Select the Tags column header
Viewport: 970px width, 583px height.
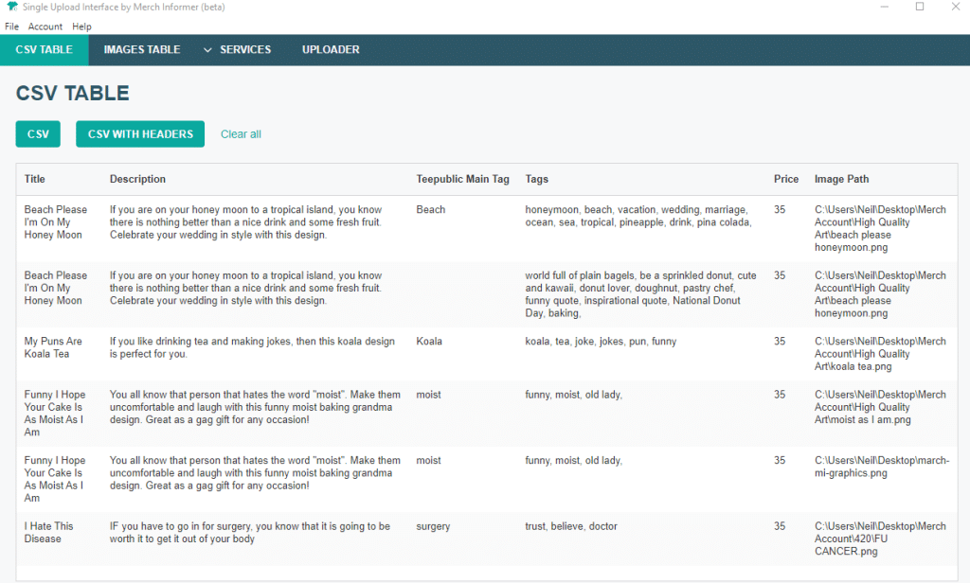coord(537,179)
